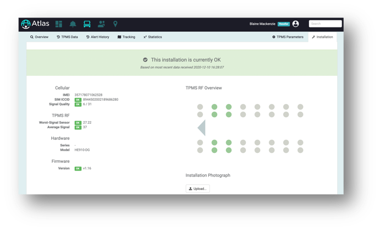Click the Firmware section heading

pos(60,161)
